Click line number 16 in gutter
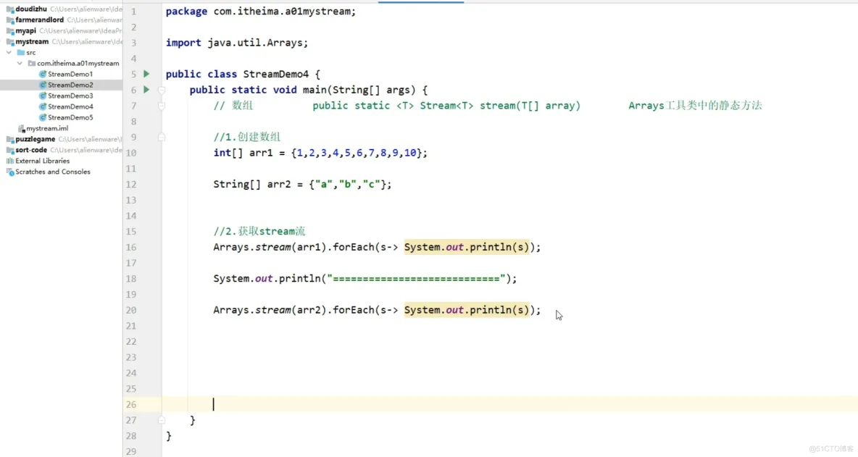The width and height of the screenshot is (858, 457). (130, 247)
